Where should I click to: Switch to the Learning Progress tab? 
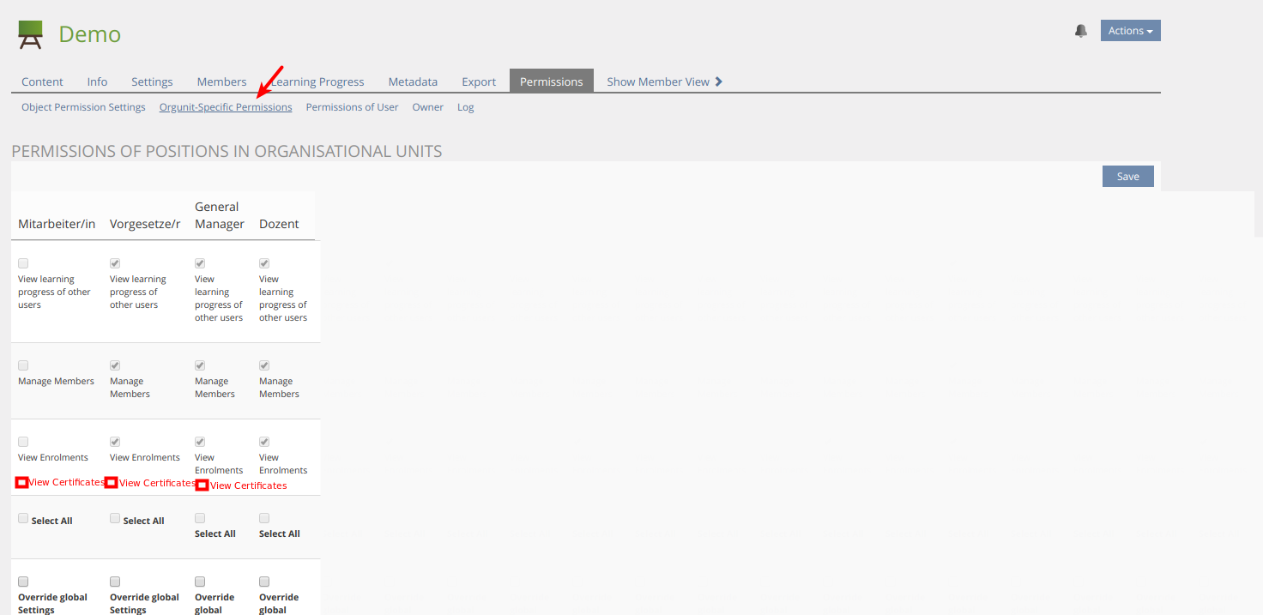[317, 81]
